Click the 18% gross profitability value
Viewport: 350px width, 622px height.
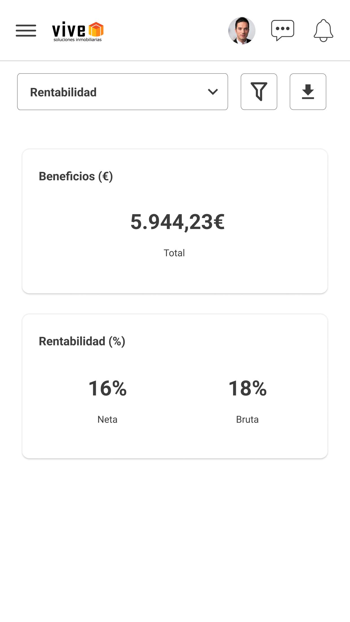(x=247, y=388)
